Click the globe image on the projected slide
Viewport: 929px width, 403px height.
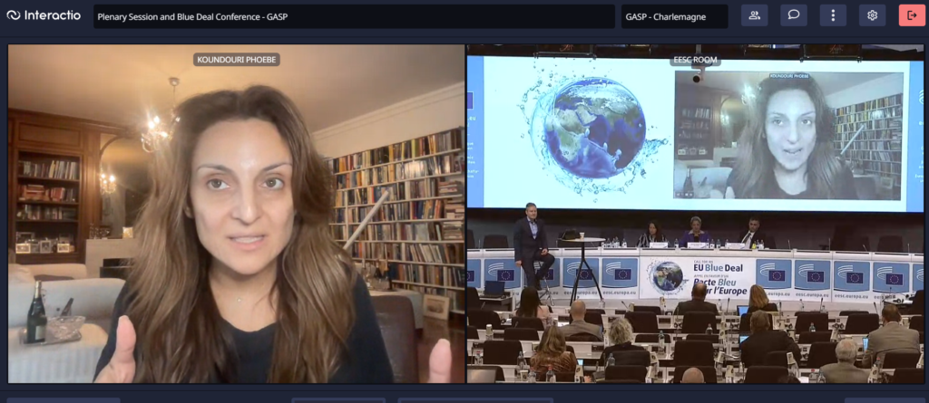tap(594, 127)
